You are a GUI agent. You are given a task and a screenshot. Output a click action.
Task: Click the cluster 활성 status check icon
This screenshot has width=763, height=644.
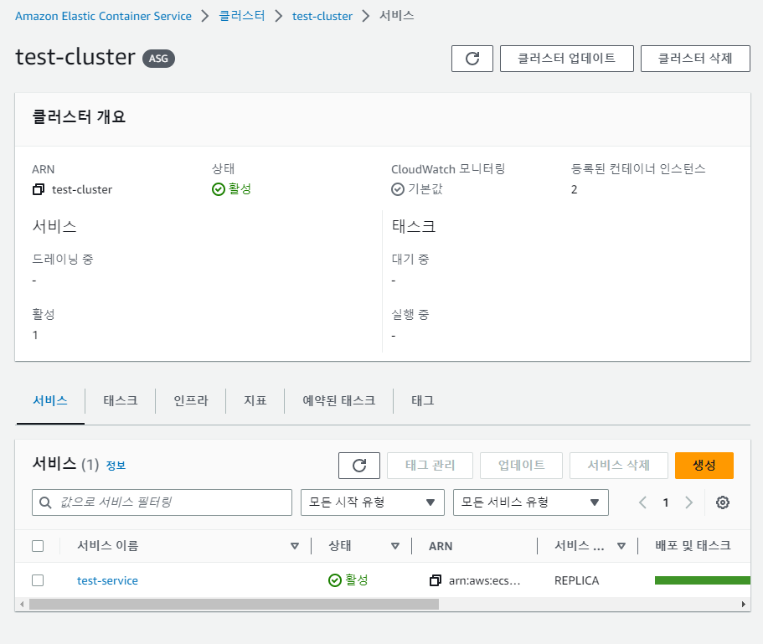219,189
